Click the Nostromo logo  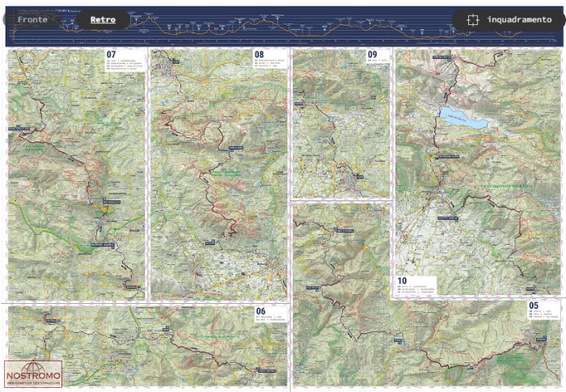click(33, 374)
